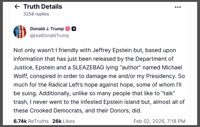Viewport: 200px width, 127px height.
Task: Click the 7:18 PM time stamp
Action: [x=176, y=121]
